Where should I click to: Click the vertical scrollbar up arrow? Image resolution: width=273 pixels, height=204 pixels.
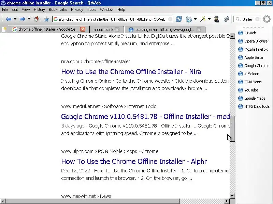pyautogui.click(x=232, y=36)
